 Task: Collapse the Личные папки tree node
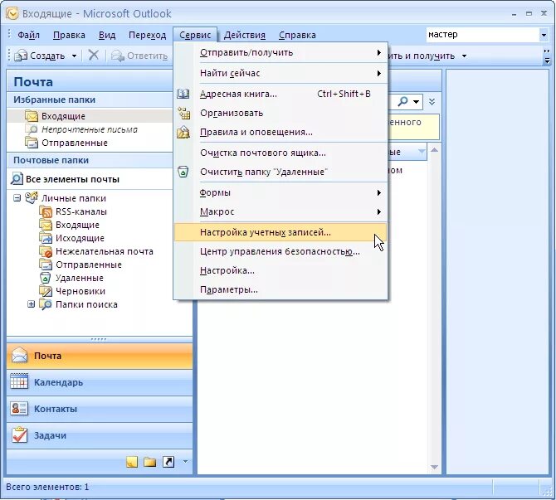pos(17,197)
